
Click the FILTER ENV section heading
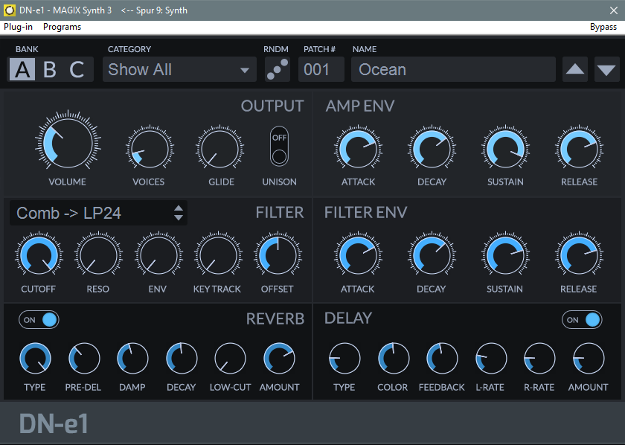[x=365, y=213]
